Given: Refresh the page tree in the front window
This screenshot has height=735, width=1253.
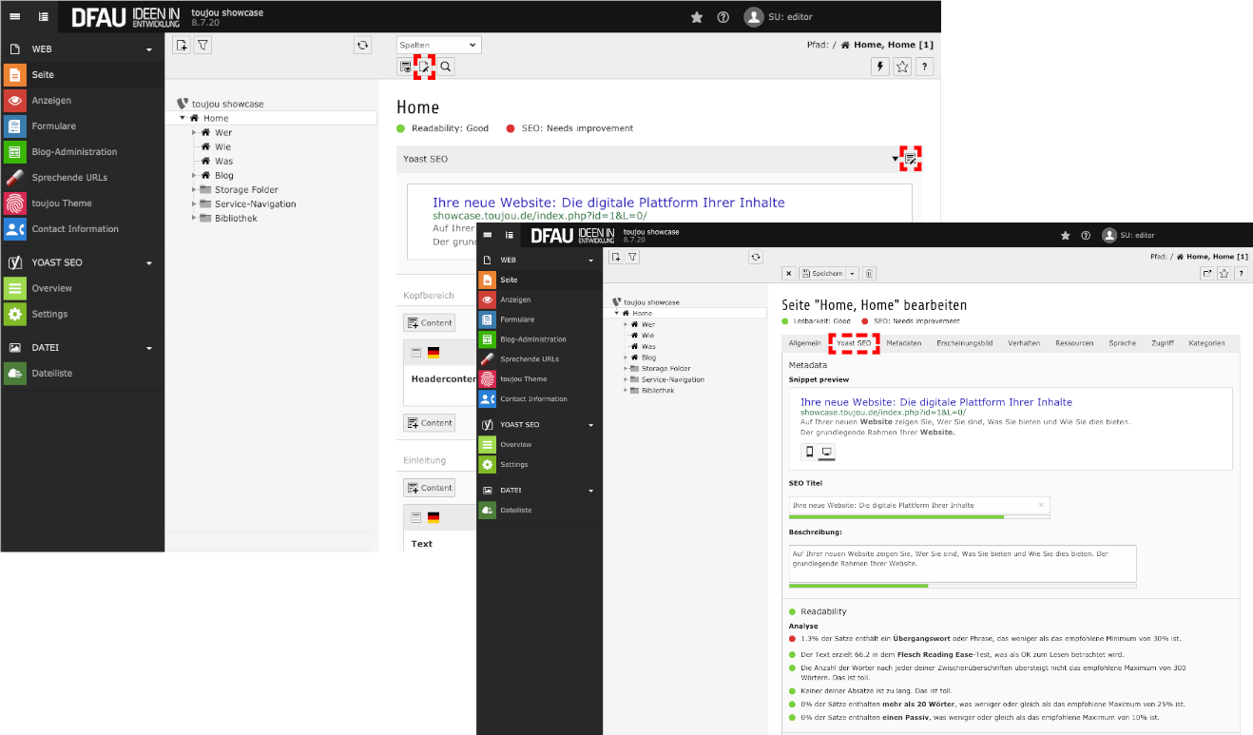Looking at the screenshot, I should click(x=756, y=257).
